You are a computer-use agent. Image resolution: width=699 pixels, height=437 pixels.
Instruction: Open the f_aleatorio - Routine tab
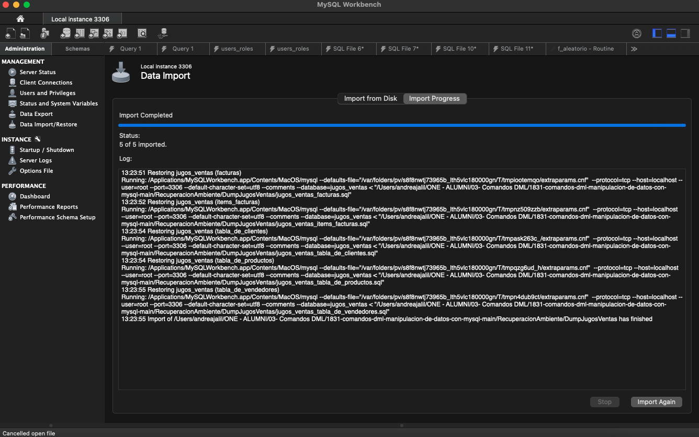[585, 49]
